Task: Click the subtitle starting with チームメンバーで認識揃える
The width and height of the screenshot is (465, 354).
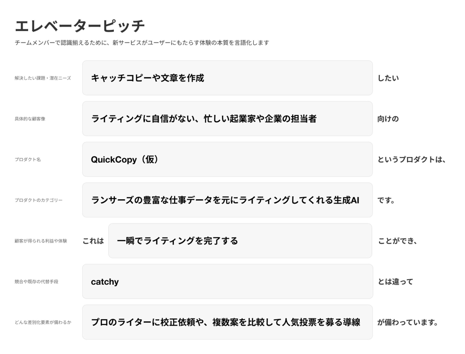Action: [x=142, y=43]
